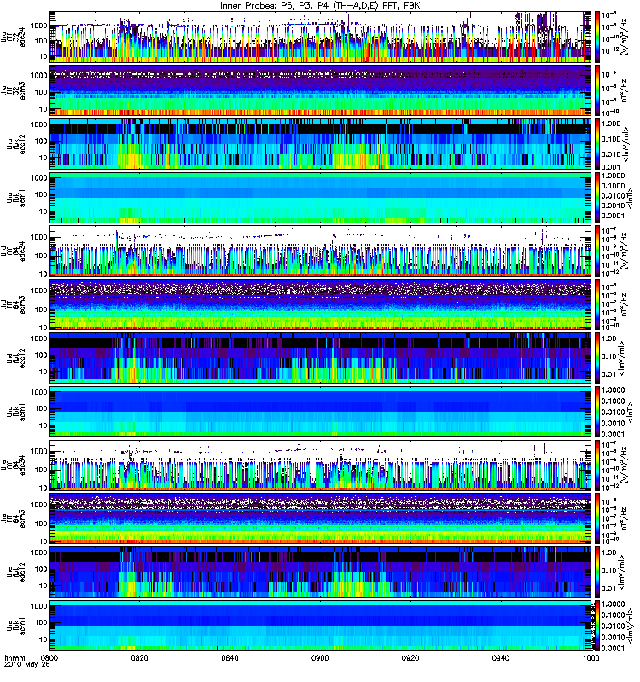This screenshot has height=682, width=640.
Task: Click the "tha fff 32 edc34" y-axis label
Action: coord(13,37)
